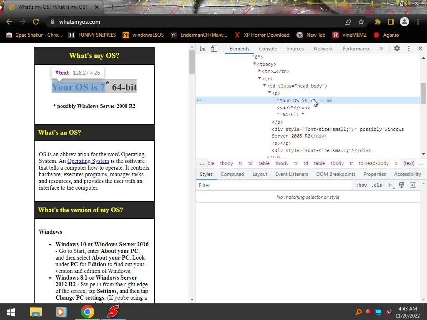Viewport: 427px width, 320px height.
Task: Close the DevTools panel
Action: 420,48
